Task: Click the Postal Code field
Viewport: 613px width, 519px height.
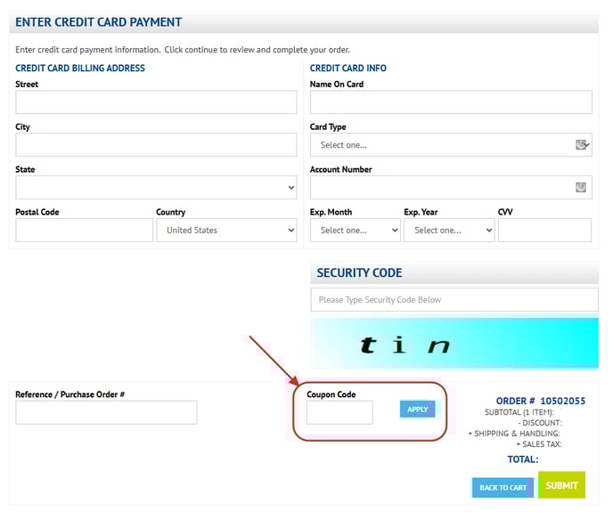Action: pos(85,231)
